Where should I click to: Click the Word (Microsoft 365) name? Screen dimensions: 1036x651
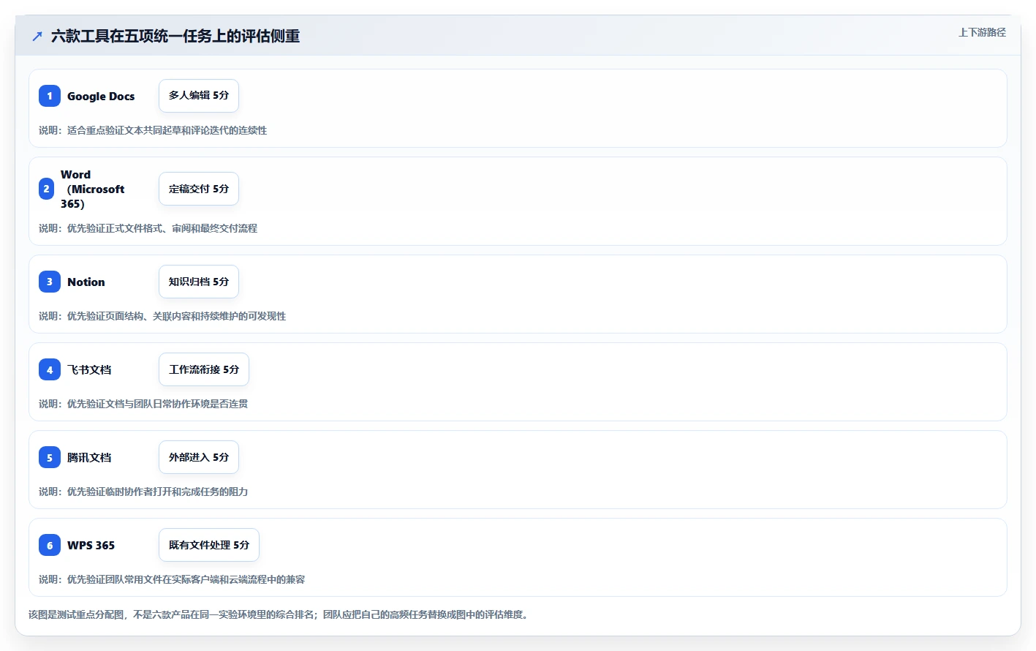(93, 189)
